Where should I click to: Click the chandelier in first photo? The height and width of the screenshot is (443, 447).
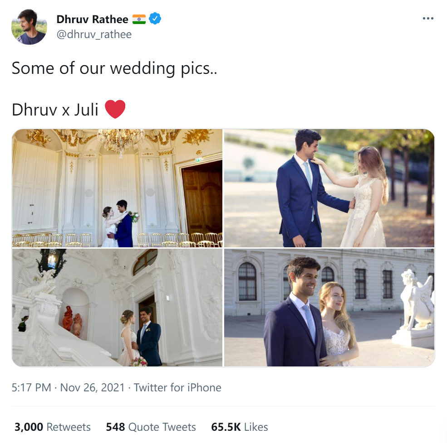pos(121,142)
